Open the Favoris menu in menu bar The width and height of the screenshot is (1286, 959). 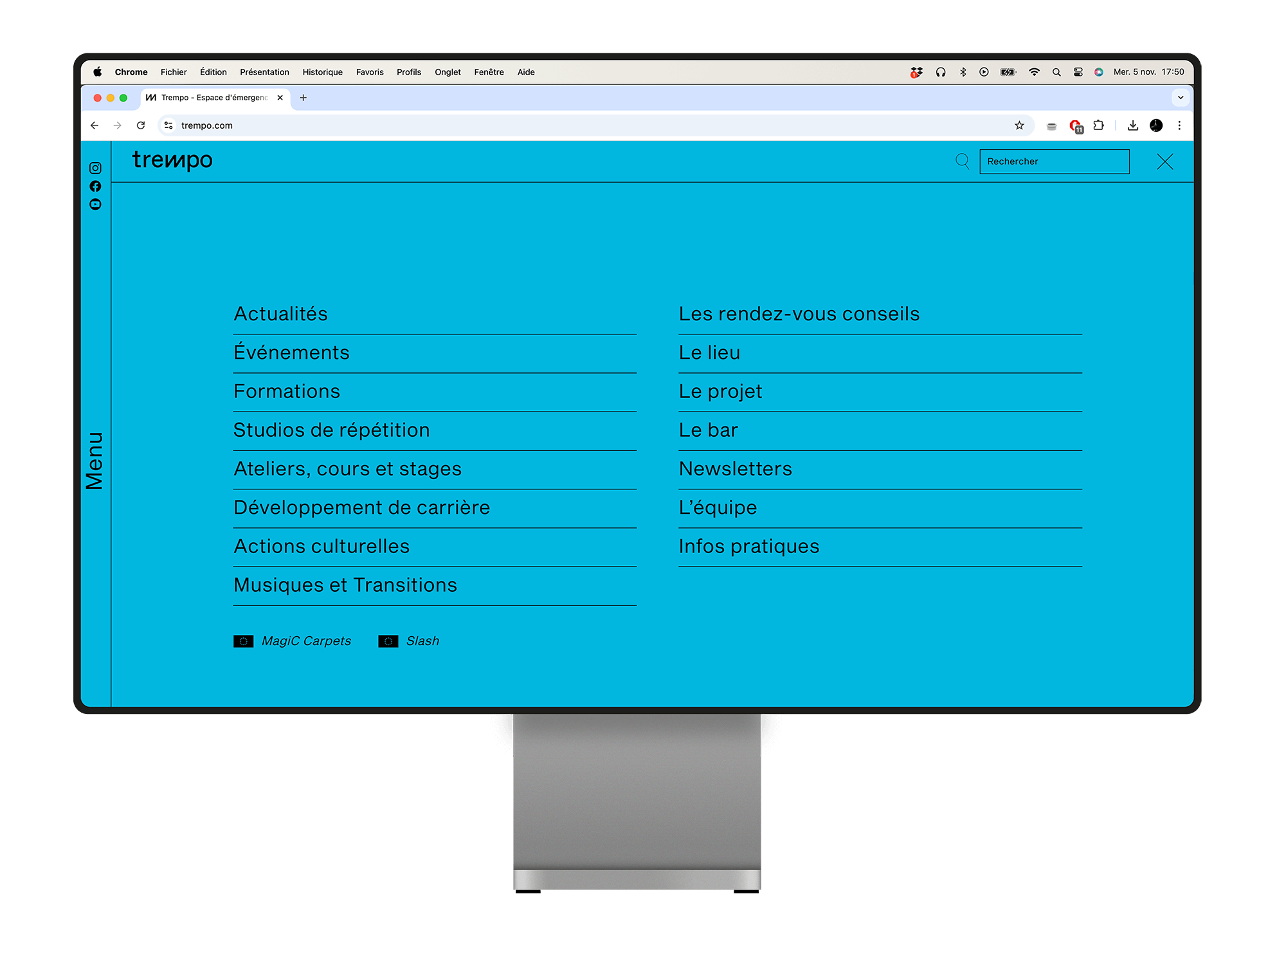tap(370, 72)
